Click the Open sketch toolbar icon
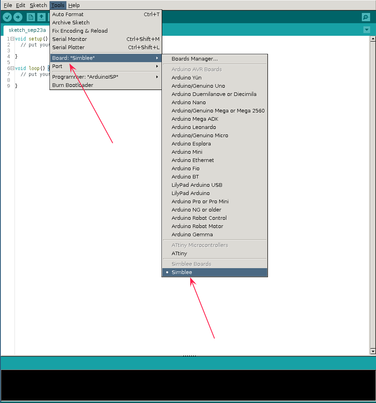The width and height of the screenshot is (376, 403). pos(41,17)
